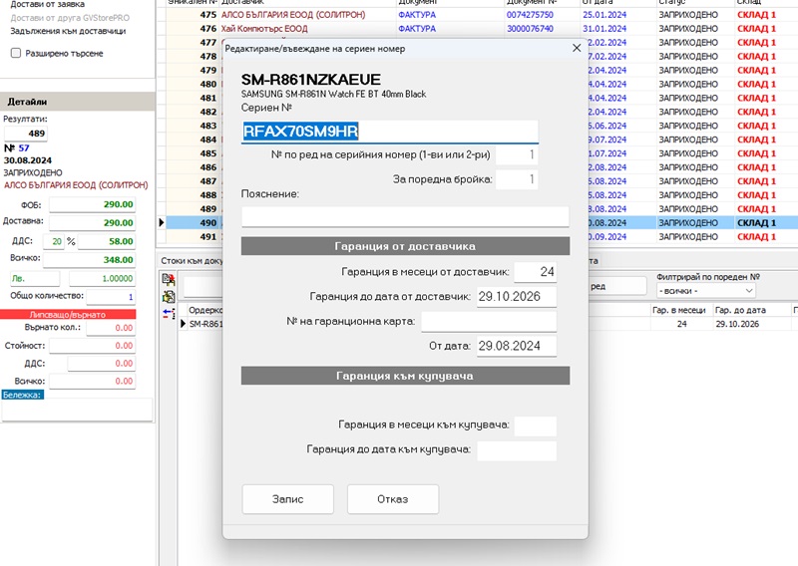The width and height of the screenshot is (798, 566).
Task: Click the date 31.01.2024 cell
Action: pos(604,29)
